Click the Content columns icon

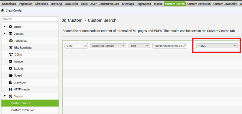[x=10, y=34]
